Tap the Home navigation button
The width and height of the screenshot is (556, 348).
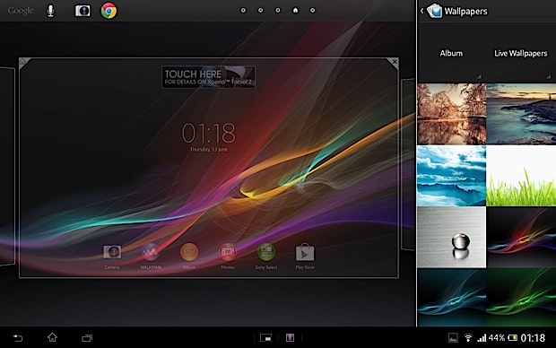point(53,337)
